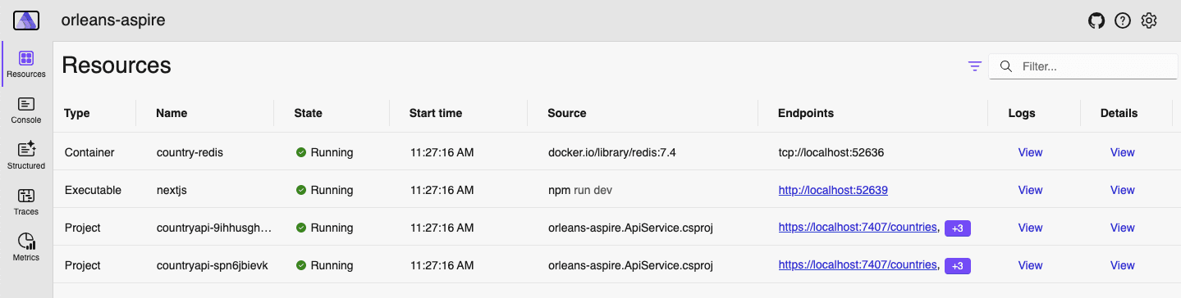Select the countryapi-9ihhusgh name cell

tap(213, 228)
